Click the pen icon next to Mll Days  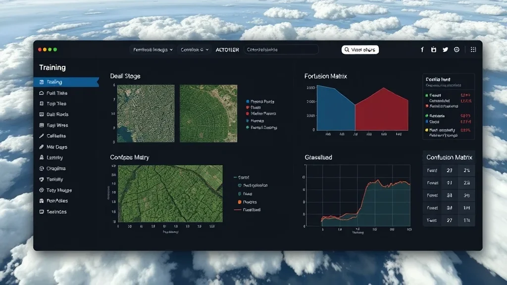point(42,147)
